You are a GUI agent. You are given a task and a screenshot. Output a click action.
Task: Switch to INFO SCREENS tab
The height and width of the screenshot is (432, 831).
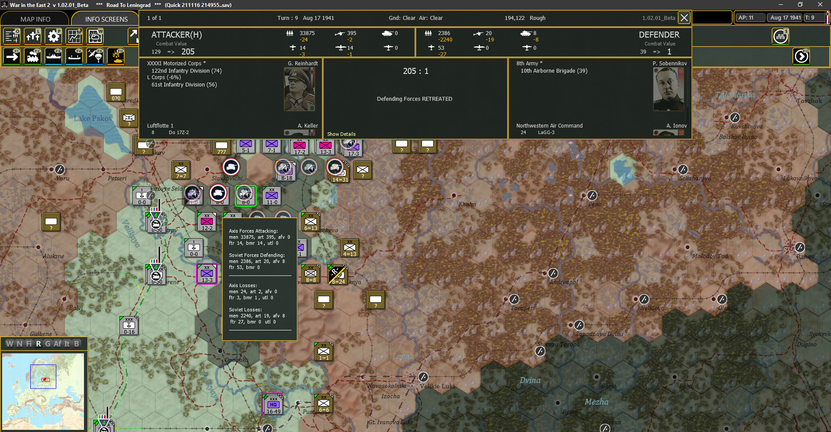pyautogui.click(x=106, y=19)
